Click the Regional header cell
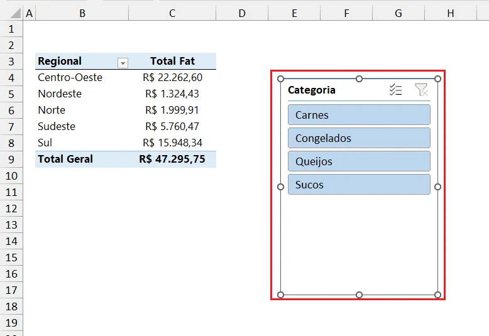The height and width of the screenshot is (336, 489). pyautogui.click(x=82, y=61)
